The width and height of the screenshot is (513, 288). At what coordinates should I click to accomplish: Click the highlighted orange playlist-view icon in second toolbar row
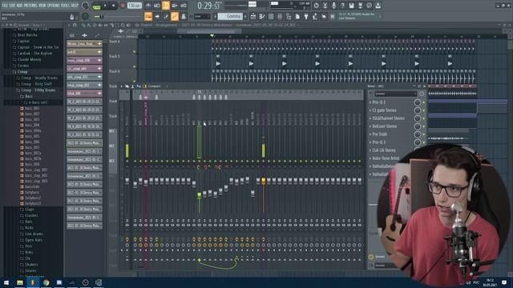coord(148,16)
